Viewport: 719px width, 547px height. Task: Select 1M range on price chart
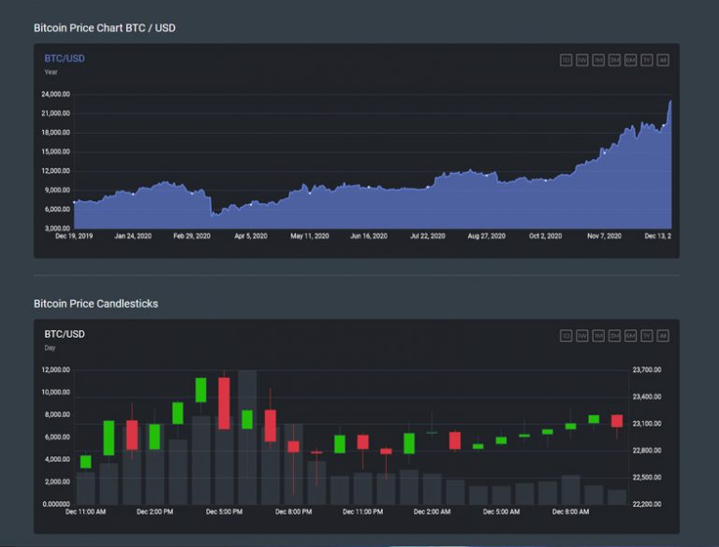point(598,60)
